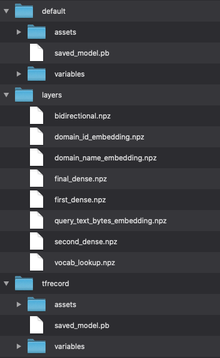Select the 'domain_name_embedding.npz' file name
Image resolution: width=220 pixels, height=358 pixels.
[x=106, y=158]
